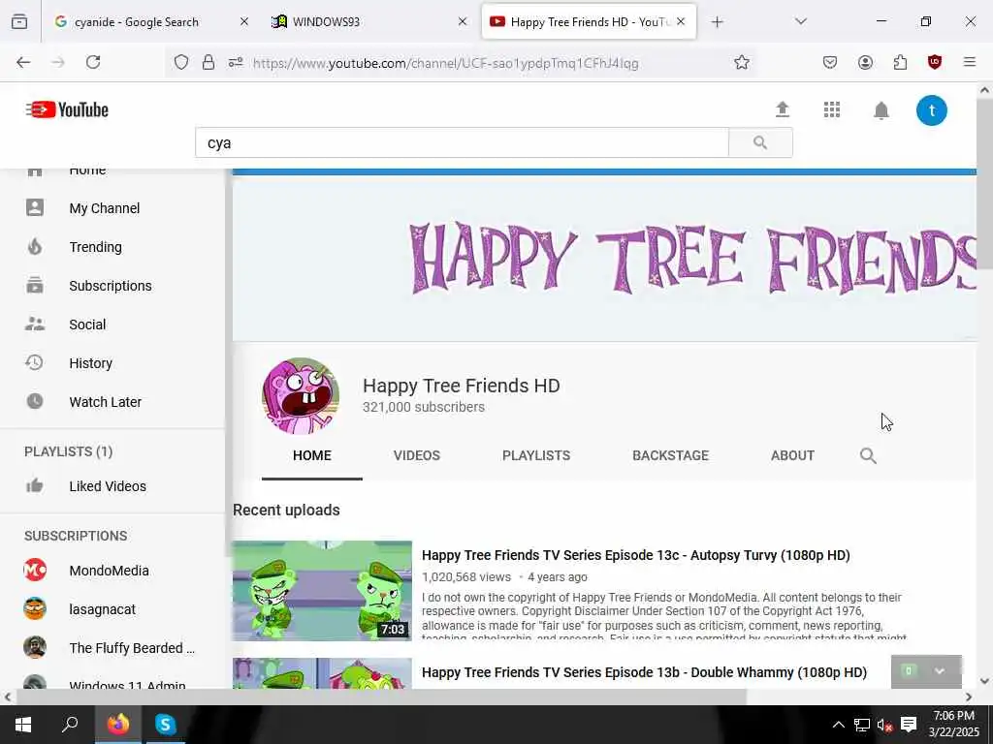
Task: Open the Save to Pocket icon
Action: [830, 62]
